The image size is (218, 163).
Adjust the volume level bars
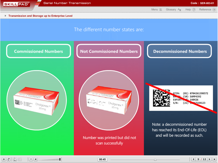[x=50, y=159]
